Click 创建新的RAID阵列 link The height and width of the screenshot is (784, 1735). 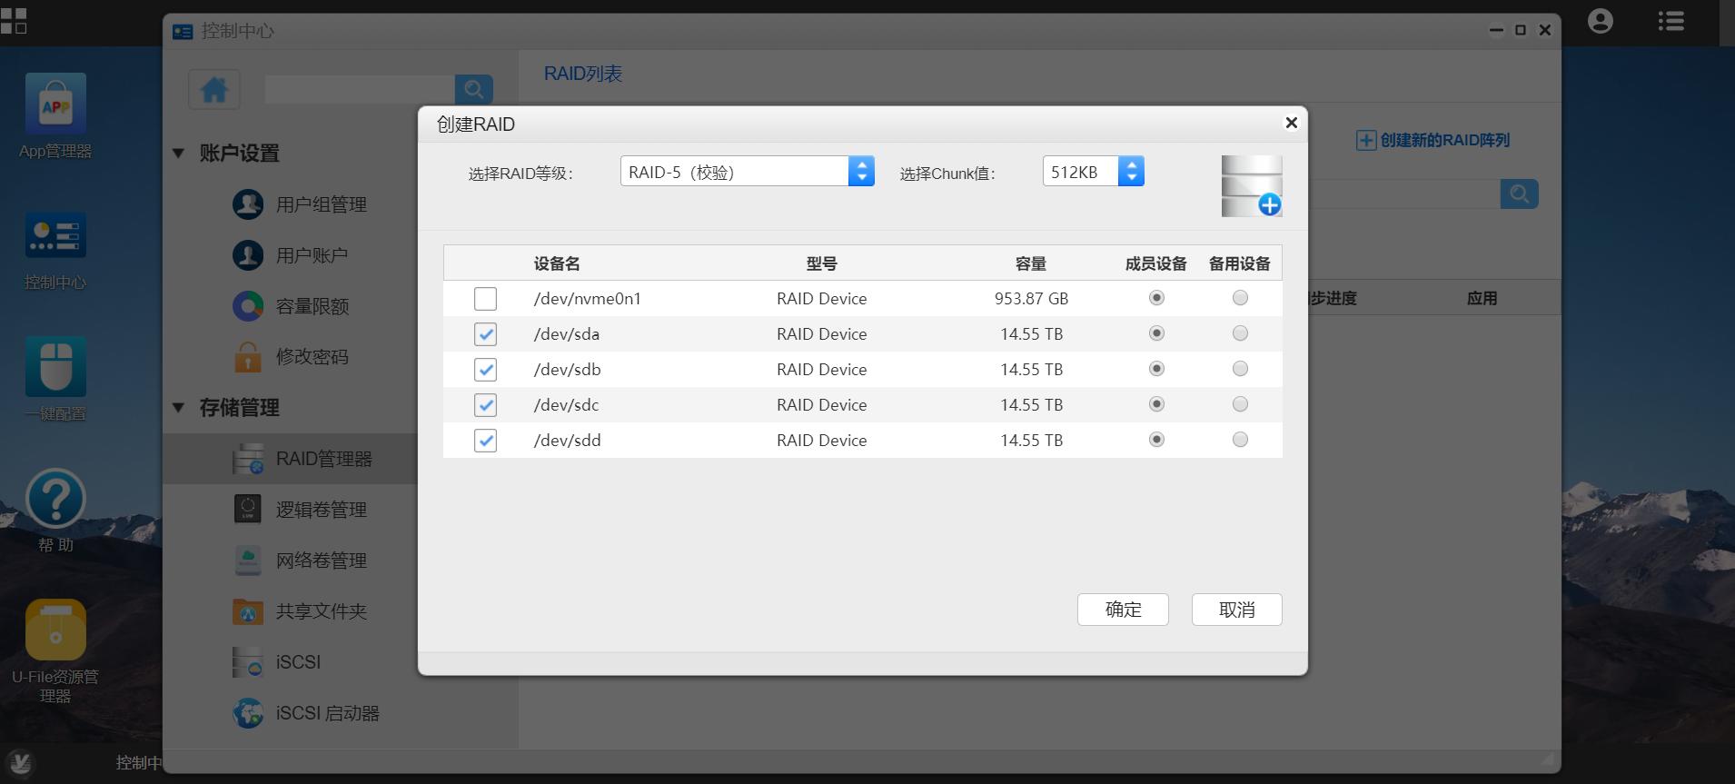[1433, 140]
